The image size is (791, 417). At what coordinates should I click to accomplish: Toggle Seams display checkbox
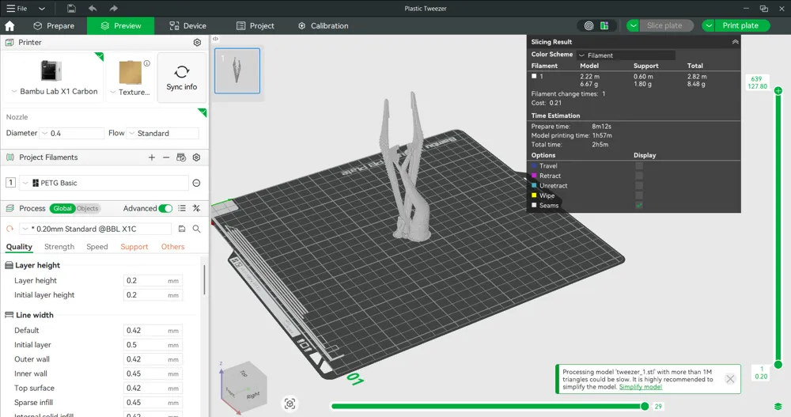point(639,206)
